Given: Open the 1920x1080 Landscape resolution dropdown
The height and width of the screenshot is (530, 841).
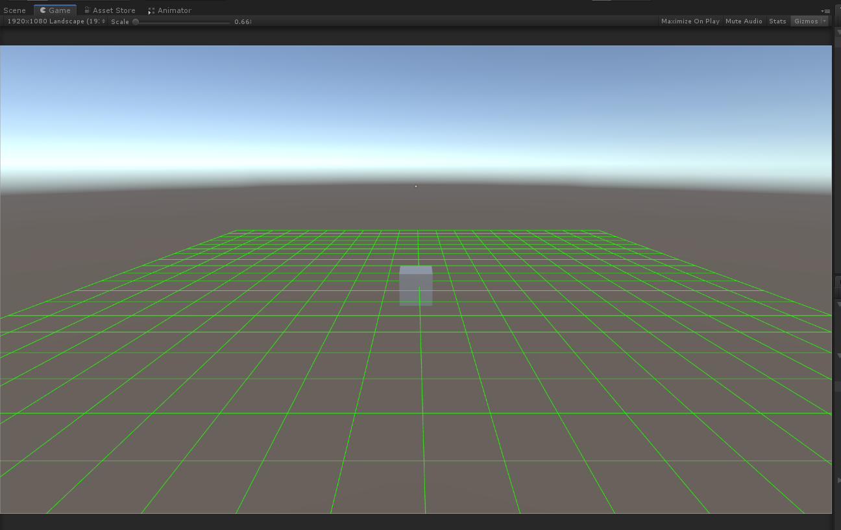Looking at the screenshot, I should pyautogui.click(x=56, y=21).
